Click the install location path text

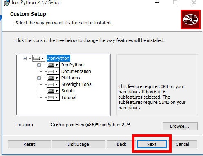click(x=91, y=125)
